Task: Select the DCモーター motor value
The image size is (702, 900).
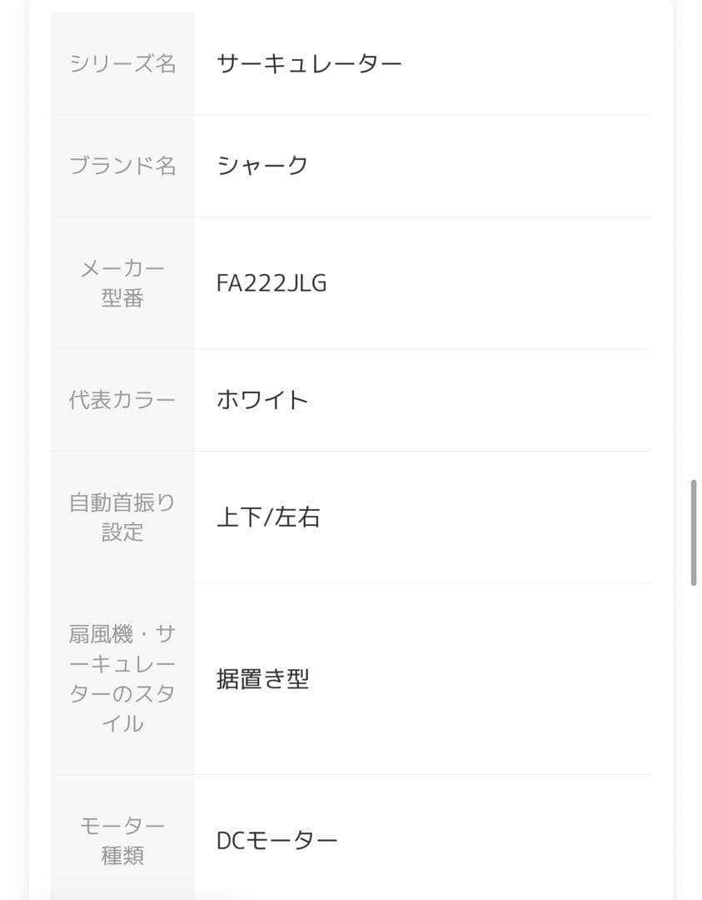Action: pos(276,840)
